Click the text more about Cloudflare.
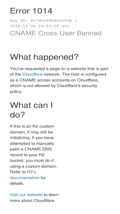This screenshot has width=120, height=214. pos(33,201)
